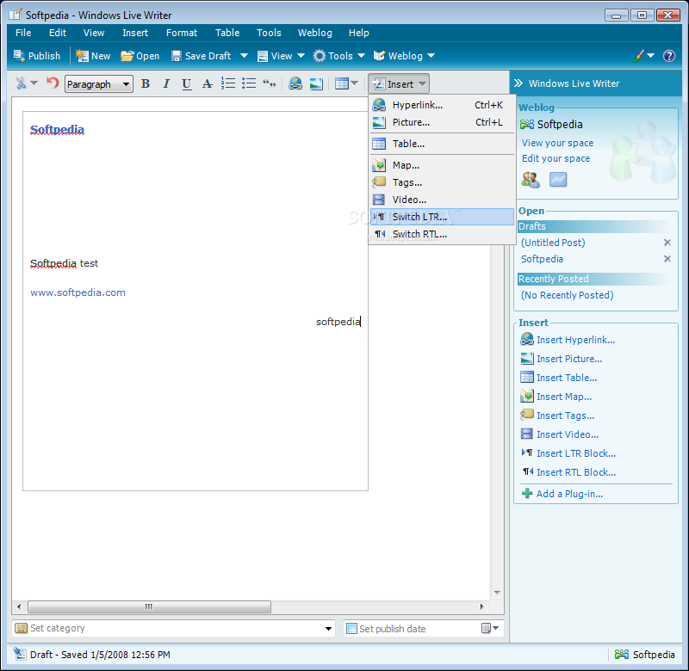Select Switch LTR... menu entry
Screen dimensions: 689x671
click(442, 217)
